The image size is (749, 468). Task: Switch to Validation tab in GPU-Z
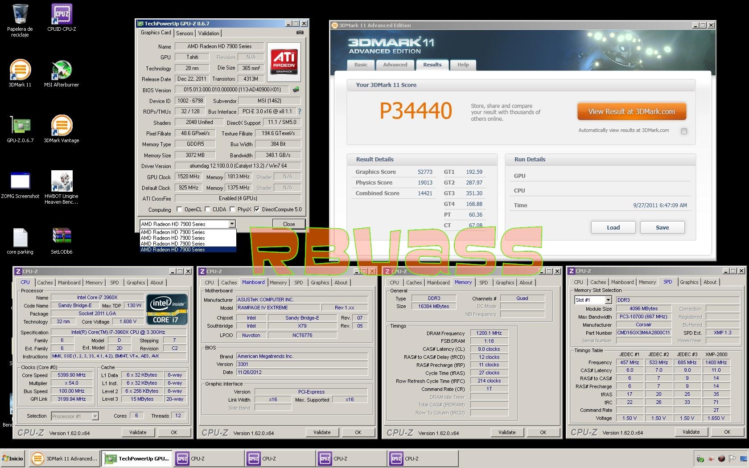point(209,33)
